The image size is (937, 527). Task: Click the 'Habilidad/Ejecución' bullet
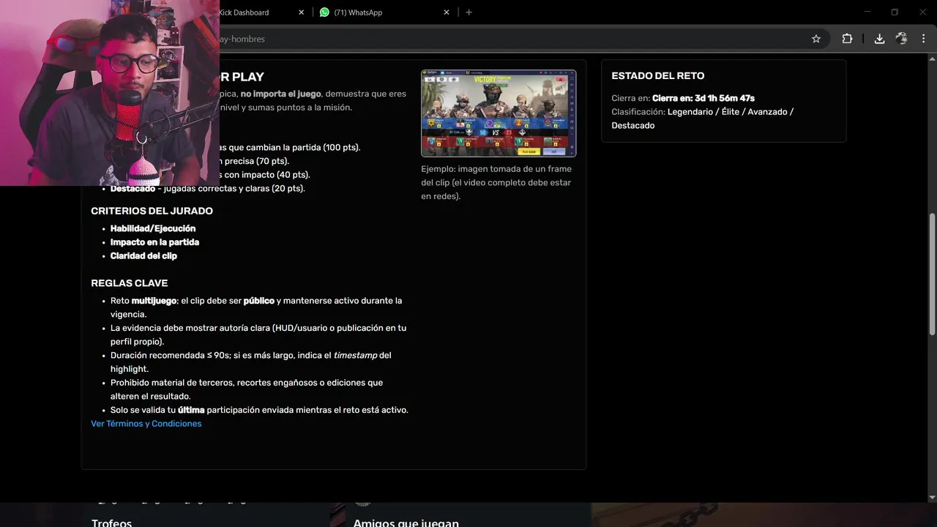[153, 228]
